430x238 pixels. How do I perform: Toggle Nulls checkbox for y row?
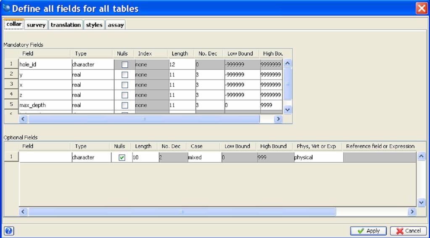tap(125, 75)
